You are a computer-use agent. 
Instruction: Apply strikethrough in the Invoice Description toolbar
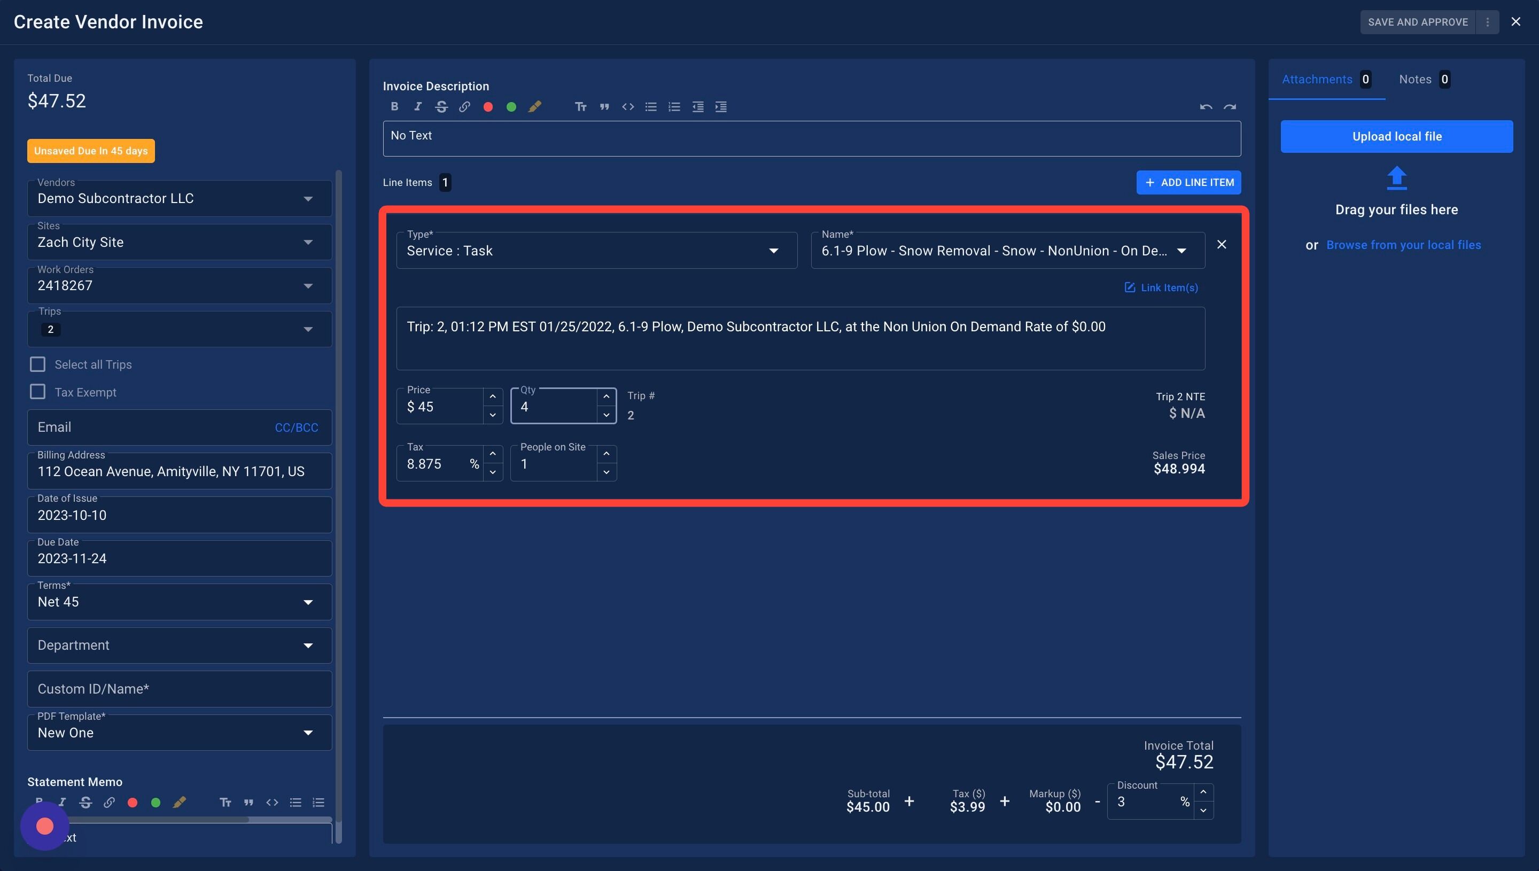click(x=441, y=106)
